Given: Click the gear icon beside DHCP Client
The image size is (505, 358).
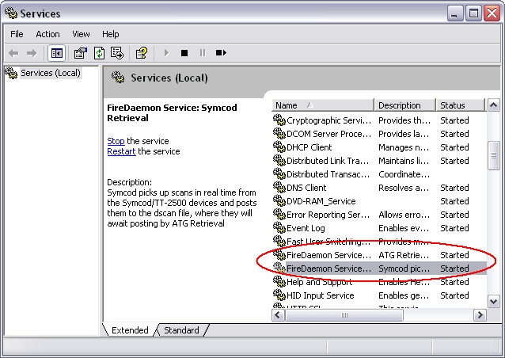Looking at the screenshot, I should pos(279,147).
